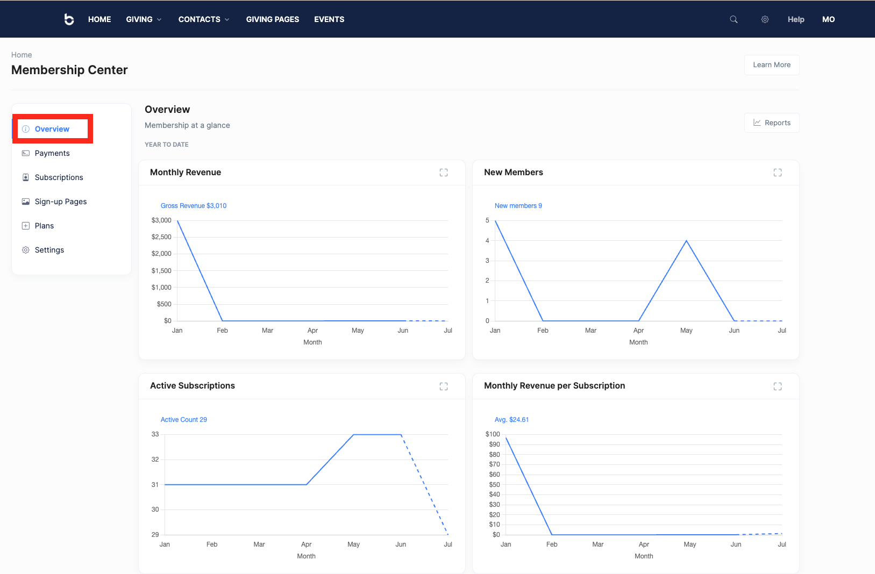Expand the Monthly Revenue chart to fullscreen
Image resolution: width=875 pixels, height=574 pixels.
pyautogui.click(x=443, y=173)
